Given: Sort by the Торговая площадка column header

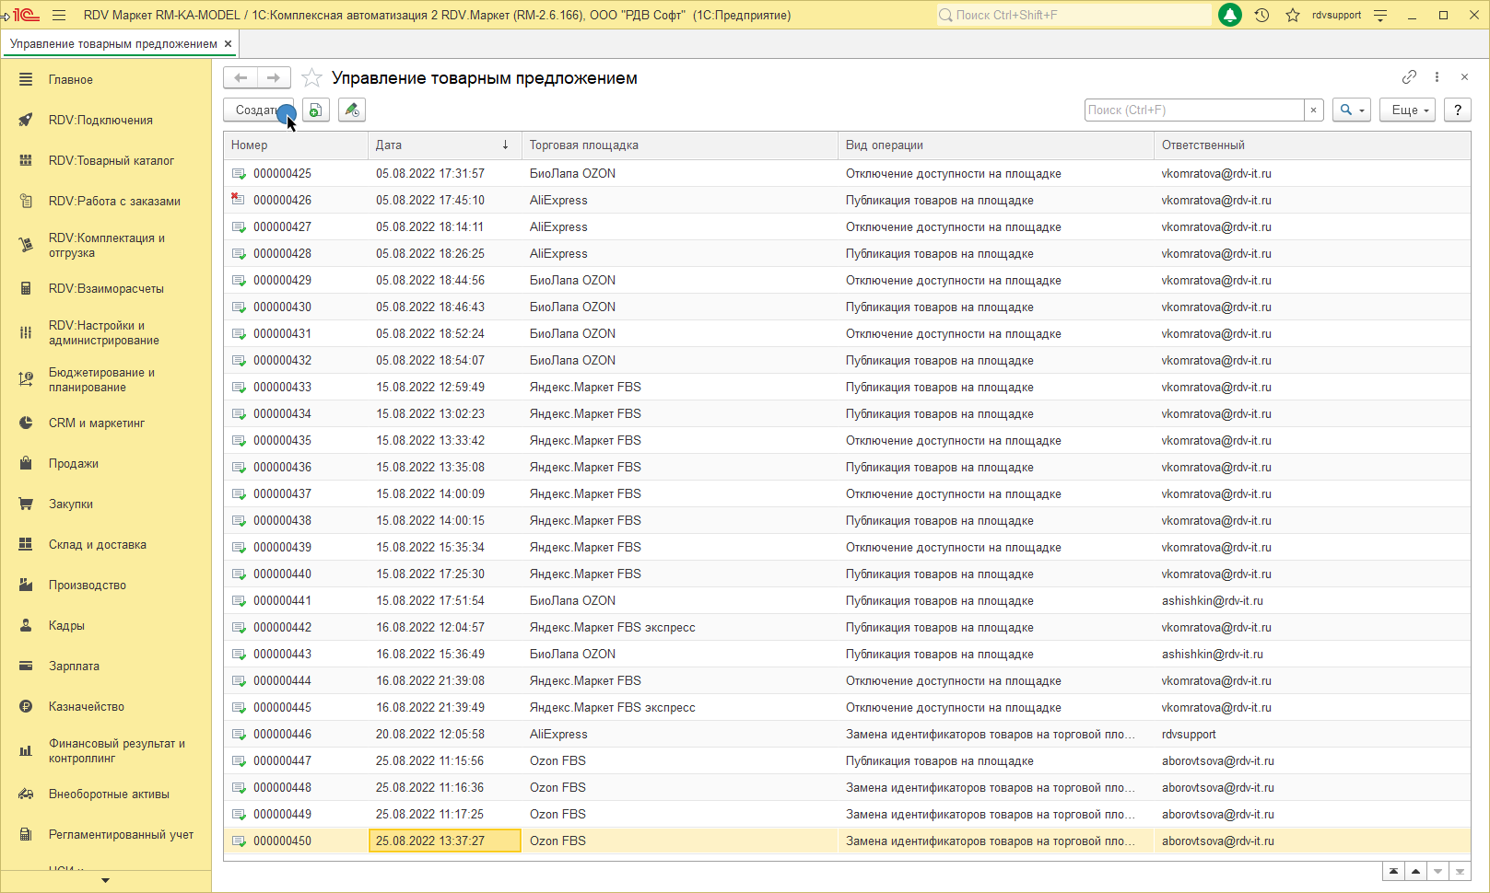Looking at the screenshot, I should pos(584,145).
